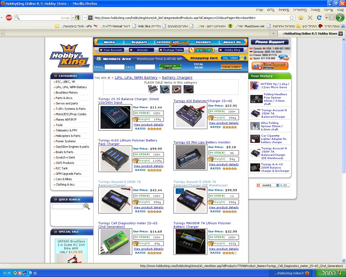Click the weight box icon for Turnigy 420
Image resolution: width=346 pixels, height=277 pixels.
211,118
